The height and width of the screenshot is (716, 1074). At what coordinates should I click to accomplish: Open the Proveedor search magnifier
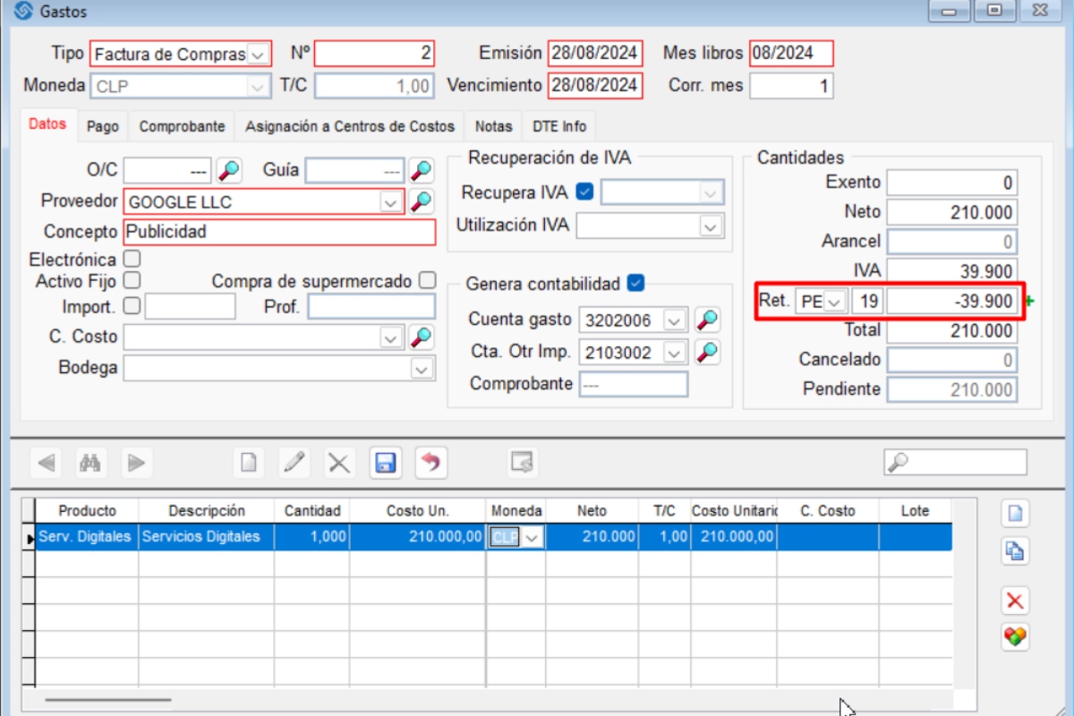tap(422, 201)
